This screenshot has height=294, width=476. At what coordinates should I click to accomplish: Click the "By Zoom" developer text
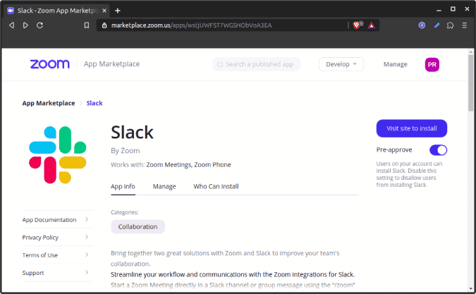(x=126, y=151)
